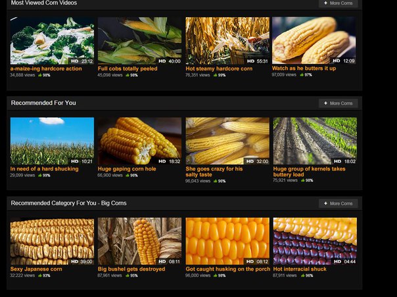Play the plowed field rows thumbnail, 18:02

(x=315, y=141)
